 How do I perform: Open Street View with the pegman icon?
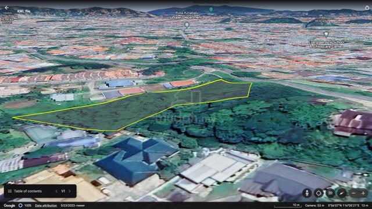[x=307, y=193]
